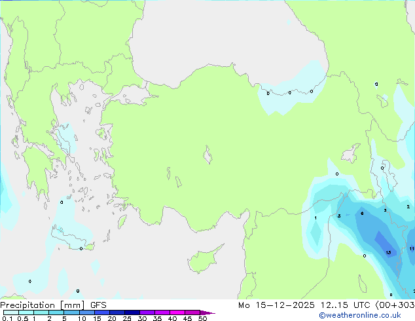The height and width of the screenshot is (321, 415).
Task: Click the legend tick label '25'
Action: point(127,318)
